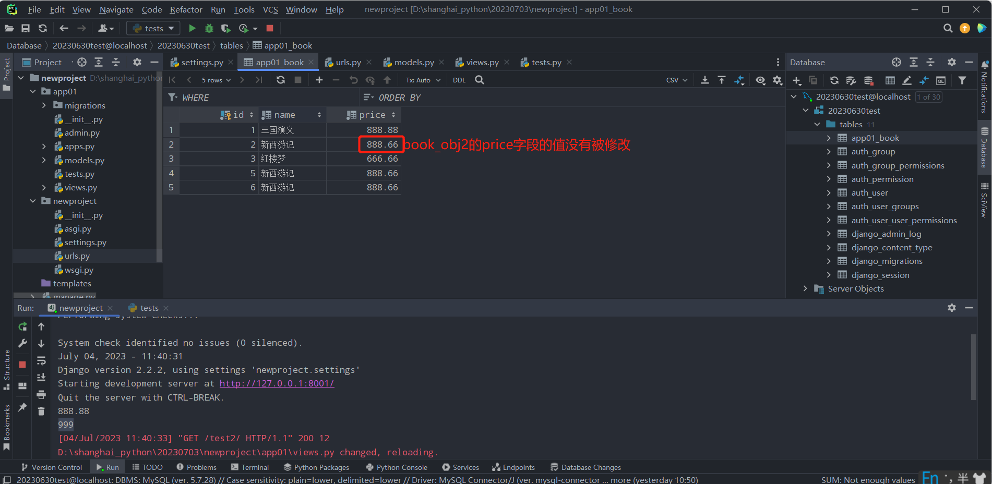Open the tests run configuration dropdown
This screenshot has width=992, height=484.
coord(153,28)
